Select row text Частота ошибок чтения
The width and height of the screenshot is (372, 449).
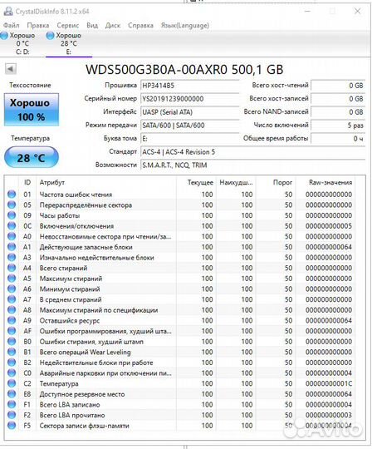[76, 195]
